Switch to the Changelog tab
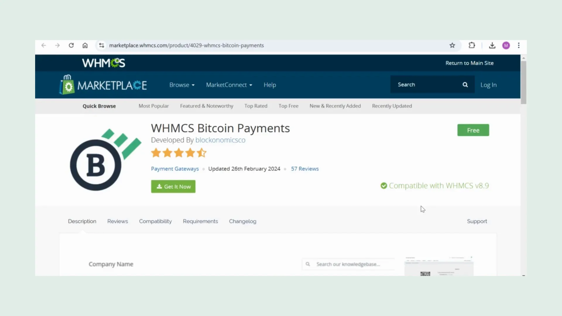The height and width of the screenshot is (316, 562). click(243, 221)
